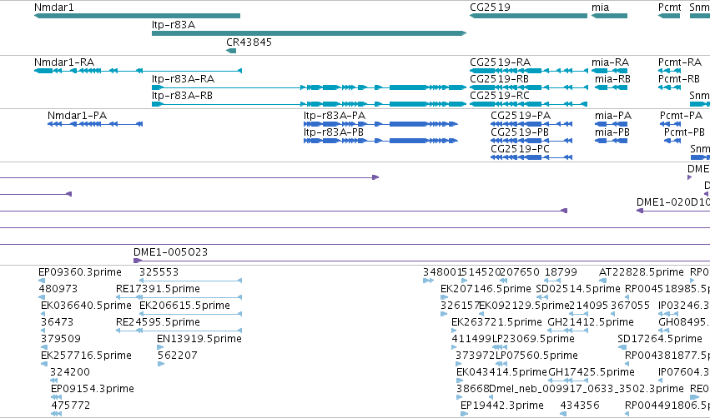Select the Pcmt-PB protein label
Viewport: 710px width, 418px height.
click(684, 132)
